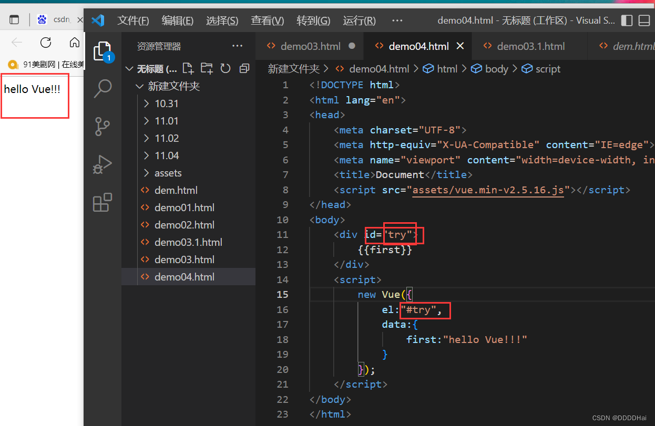Open the Explorer activity bar icon
Screen dimensions: 655x426
tap(103, 51)
